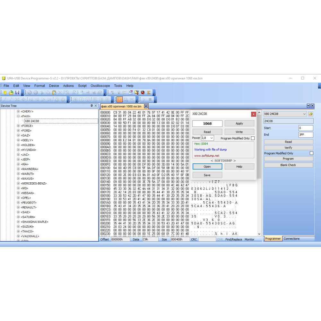Image resolution: width=321 pixels, height=321 pixels.
Task: Expand the CHERY tree node
Action: coord(18,111)
